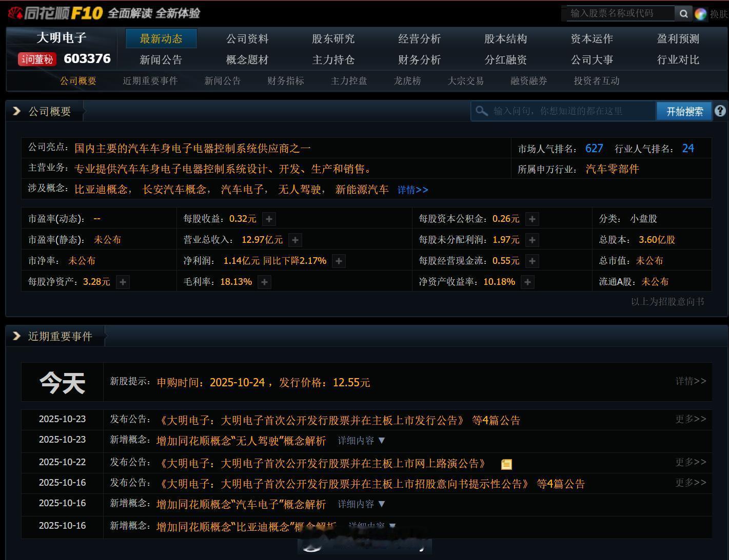Click the market popularity rank value 627
The height and width of the screenshot is (560, 729).
pyautogui.click(x=594, y=149)
